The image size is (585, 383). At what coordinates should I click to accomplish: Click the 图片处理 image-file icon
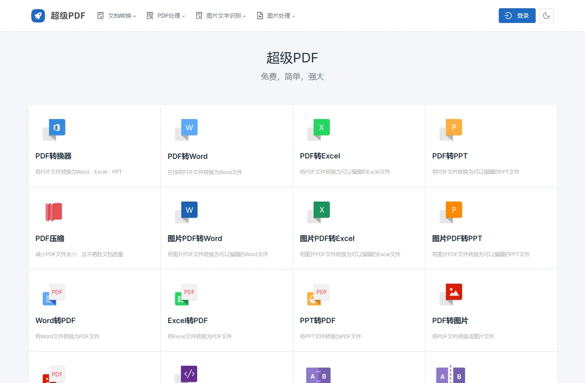(260, 16)
